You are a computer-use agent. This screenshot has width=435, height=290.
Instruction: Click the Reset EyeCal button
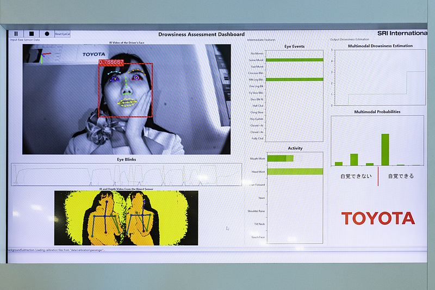point(63,34)
